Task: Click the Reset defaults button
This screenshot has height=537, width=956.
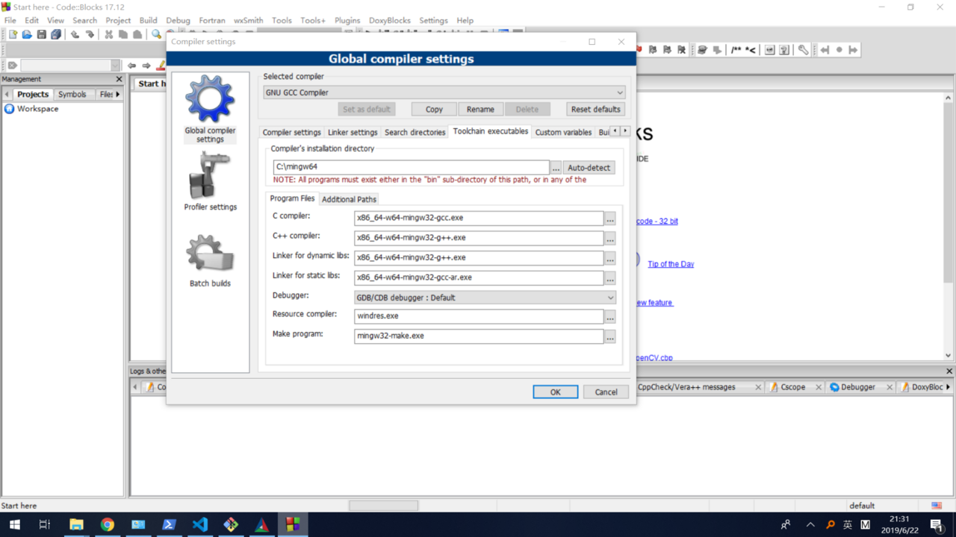Action: (x=595, y=109)
